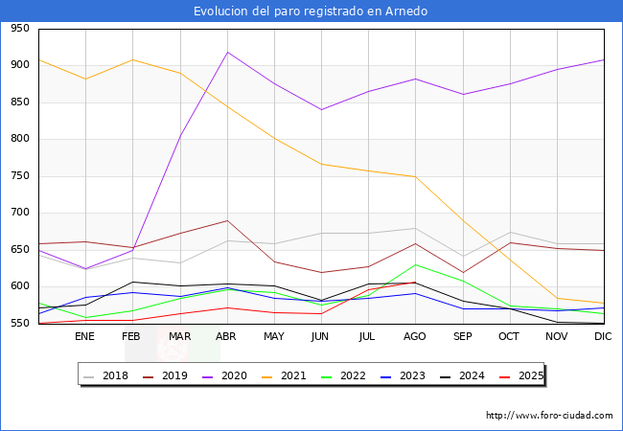The width and height of the screenshot is (623, 431).
Task: Click the purple 2020 line peak at ABR
Action: click(227, 52)
